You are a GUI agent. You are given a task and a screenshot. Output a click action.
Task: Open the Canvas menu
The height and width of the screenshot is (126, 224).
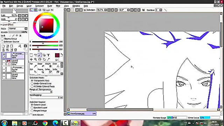(20, 6)
